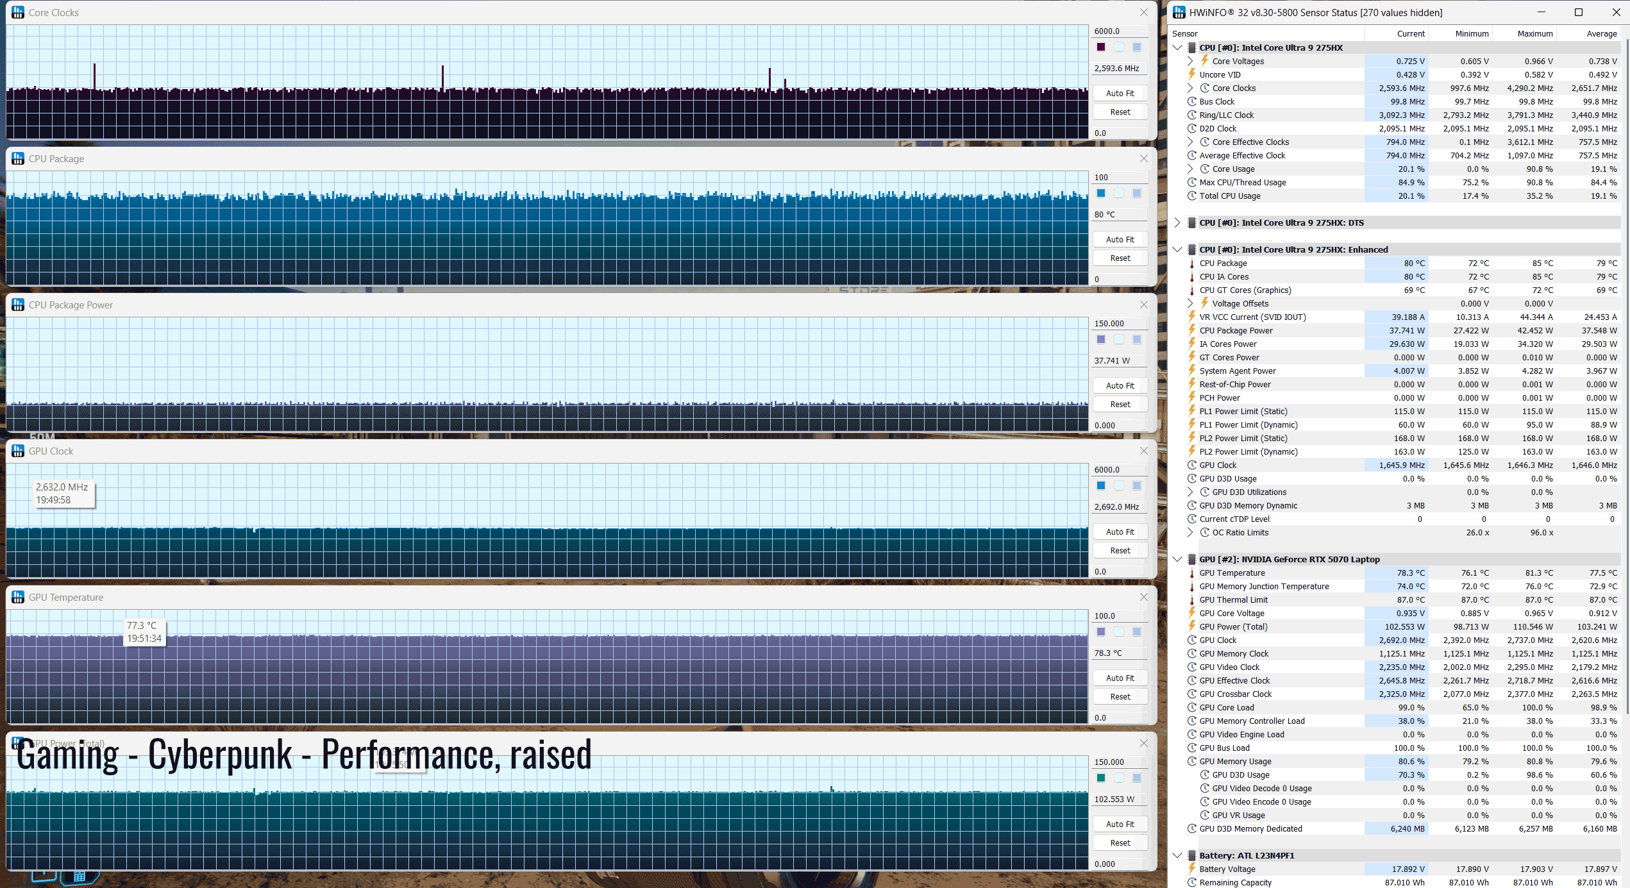
Task: Click the lightning bolt icon beside CPU Package Power
Action: coord(1192,330)
